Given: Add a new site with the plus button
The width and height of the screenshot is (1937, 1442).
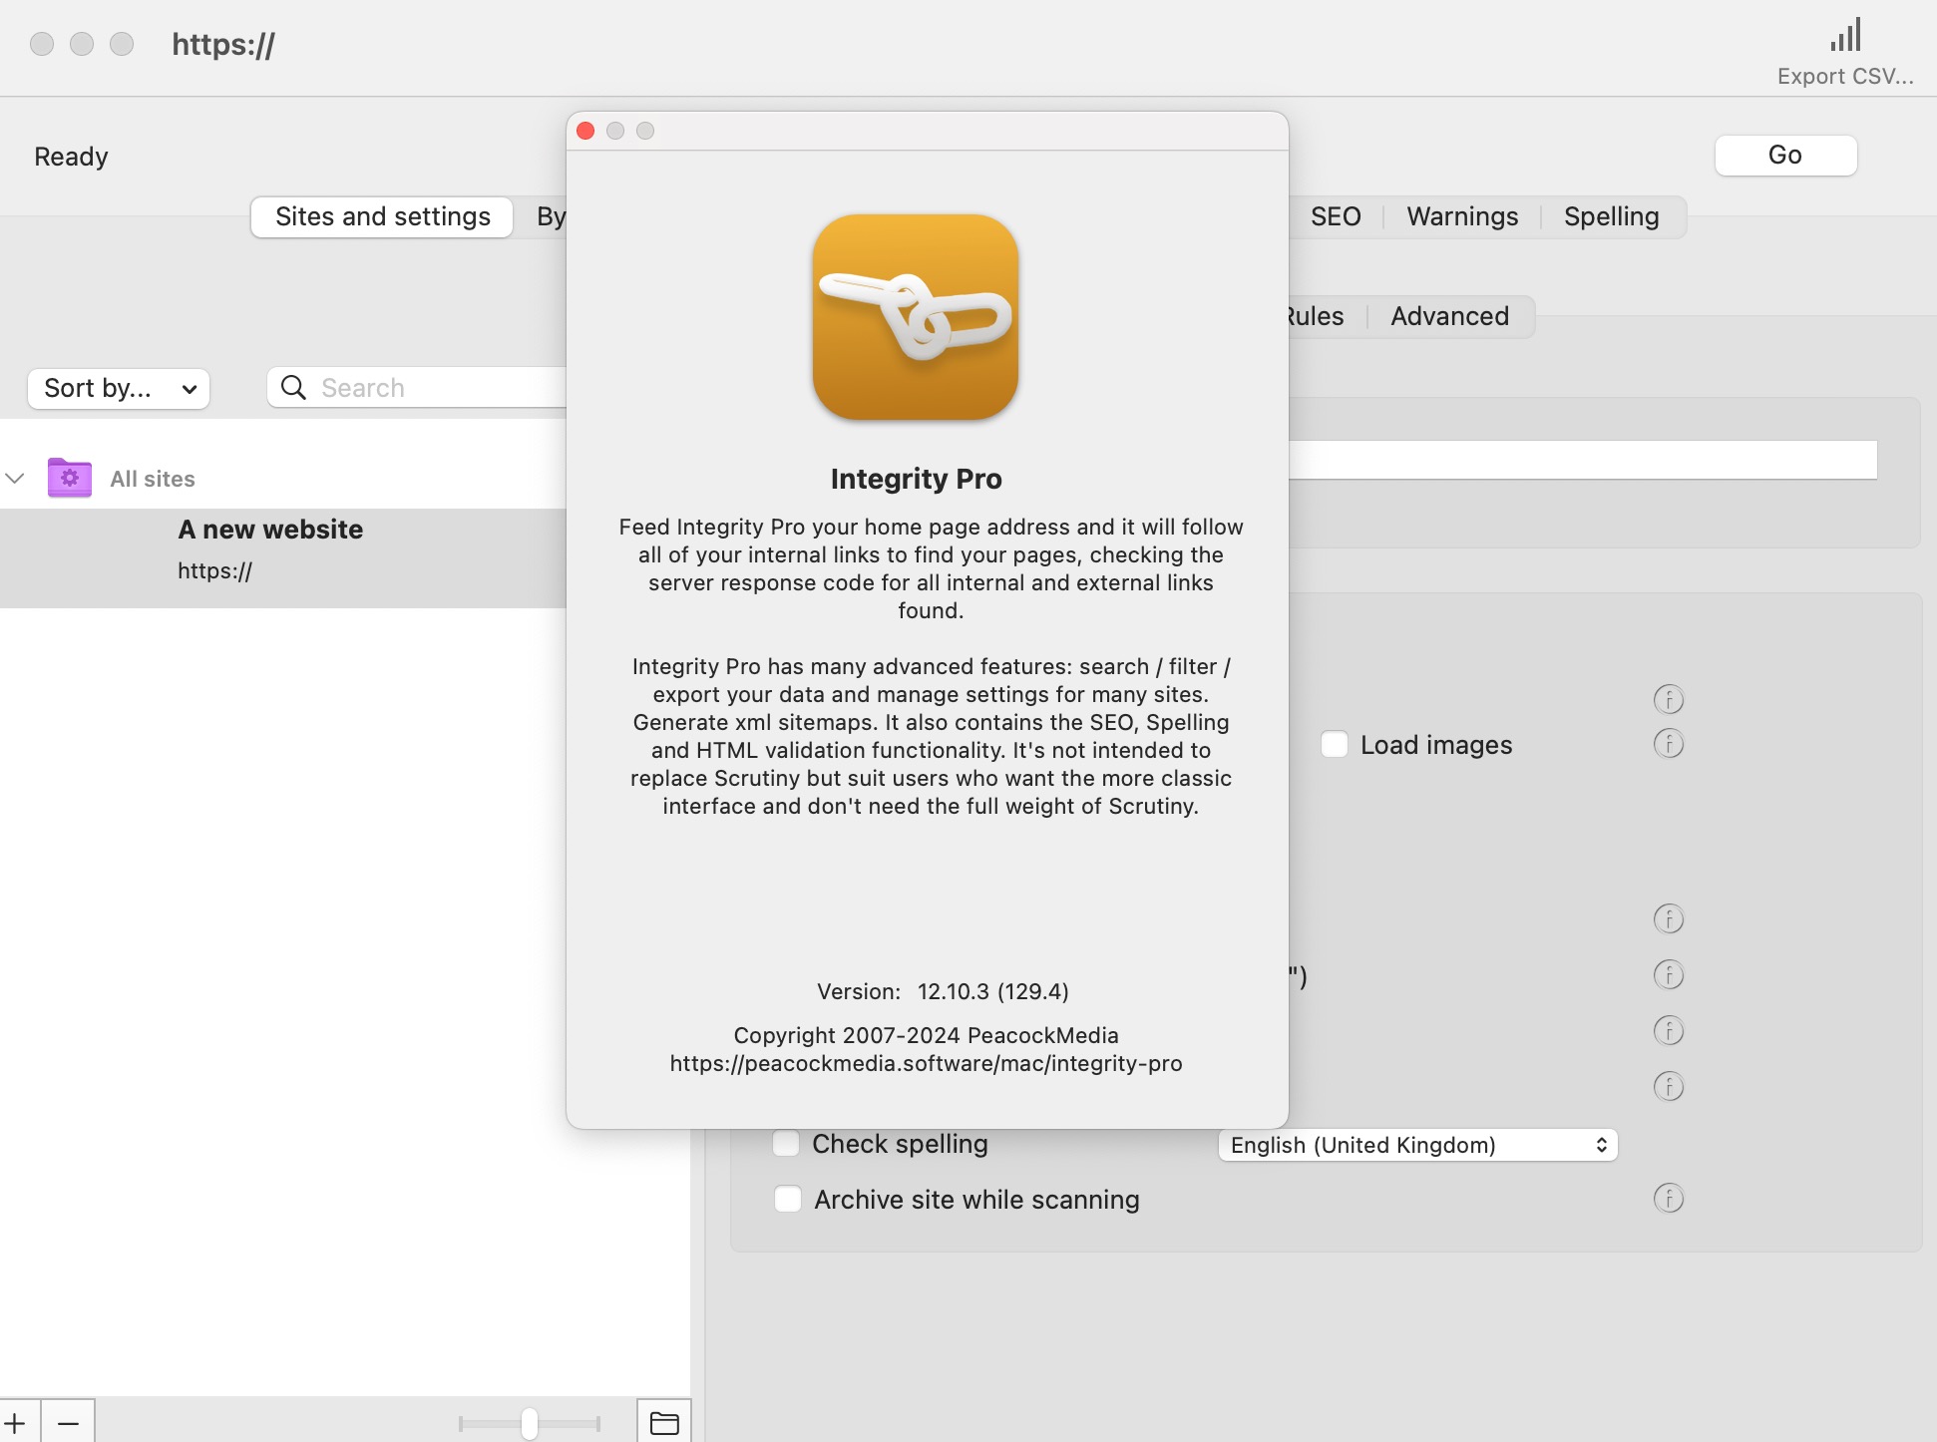Looking at the screenshot, I should point(16,1422).
